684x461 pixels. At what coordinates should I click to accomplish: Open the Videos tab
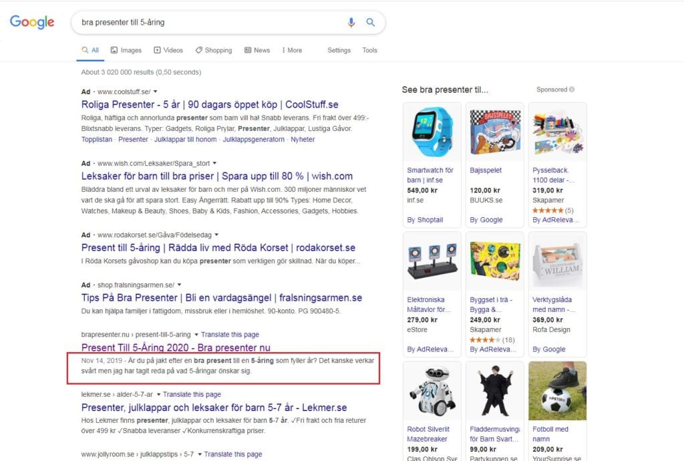pos(168,50)
